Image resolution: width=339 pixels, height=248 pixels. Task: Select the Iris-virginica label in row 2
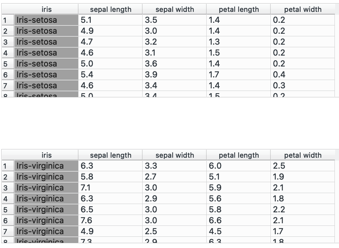pyautogui.click(x=46, y=177)
